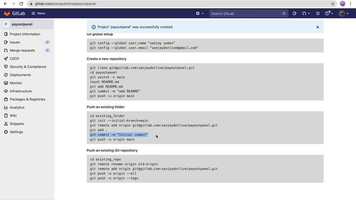Click the Analytics chart icon

6,107
